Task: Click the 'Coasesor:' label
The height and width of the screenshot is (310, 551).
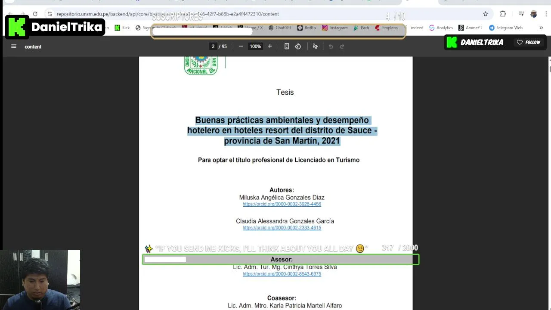Action: (x=282, y=298)
